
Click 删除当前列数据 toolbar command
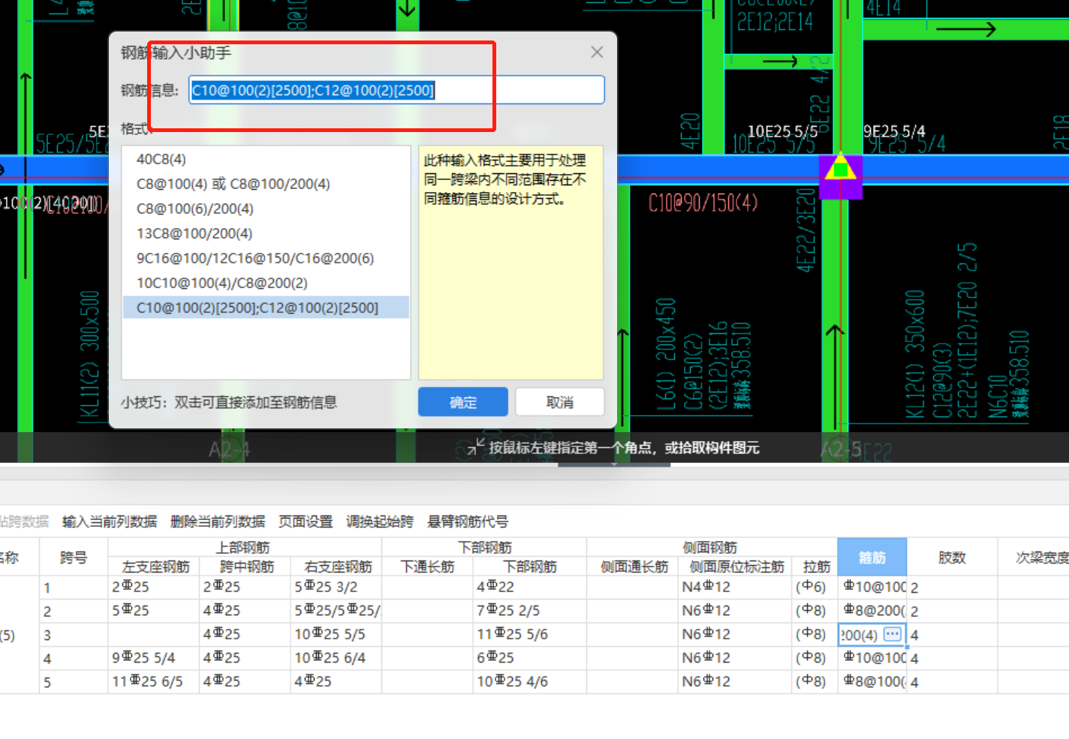pos(218,521)
